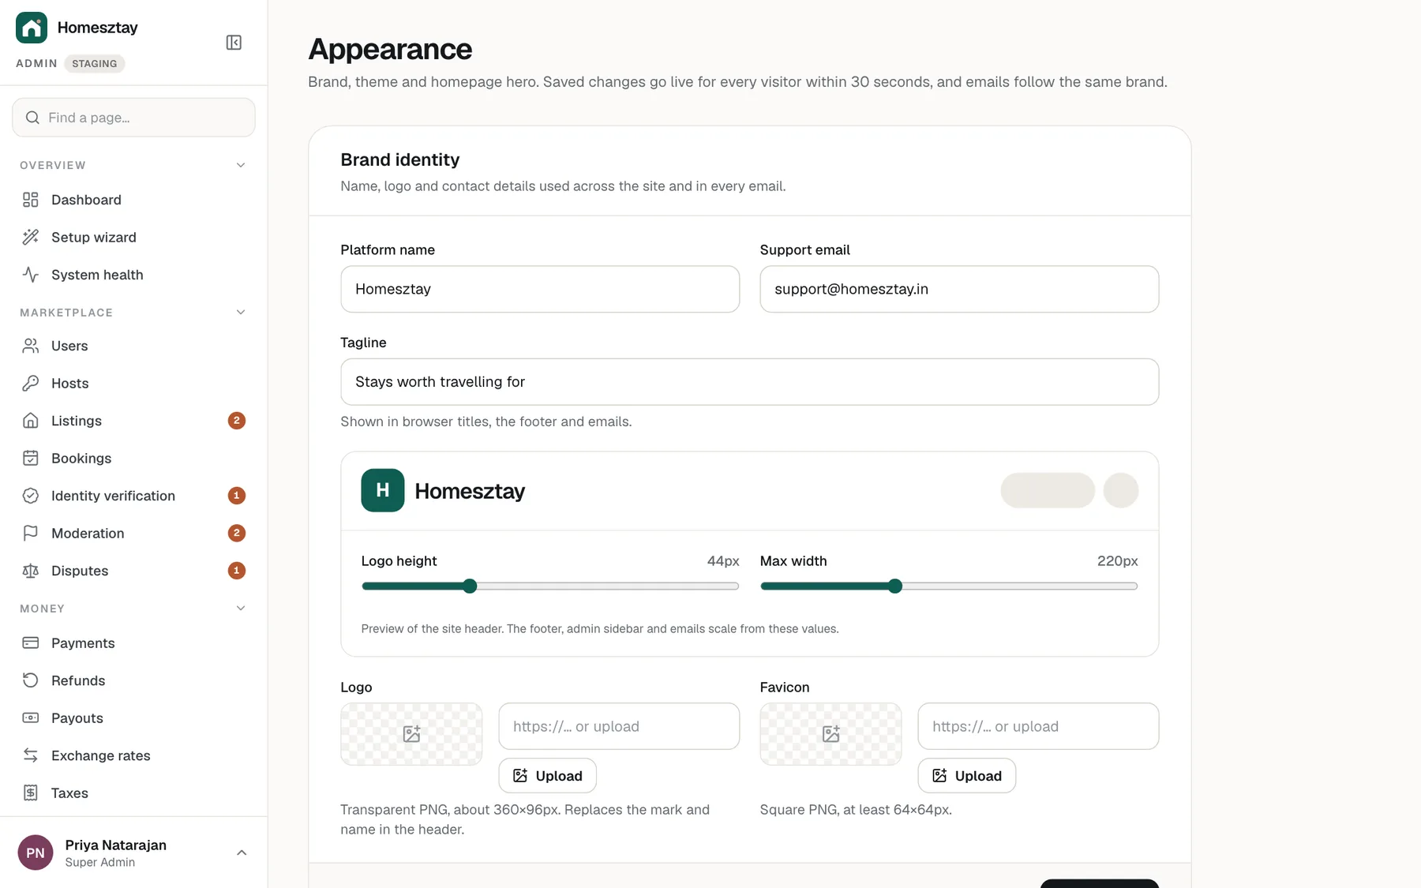Click the Dashboard grid icon

coord(31,200)
